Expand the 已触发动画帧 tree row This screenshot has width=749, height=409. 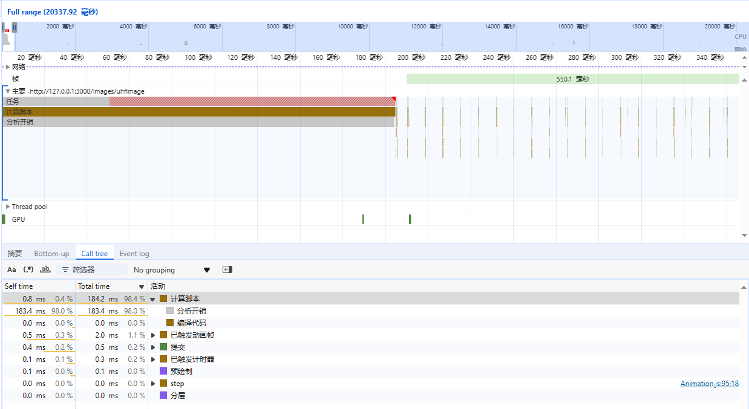pos(153,335)
